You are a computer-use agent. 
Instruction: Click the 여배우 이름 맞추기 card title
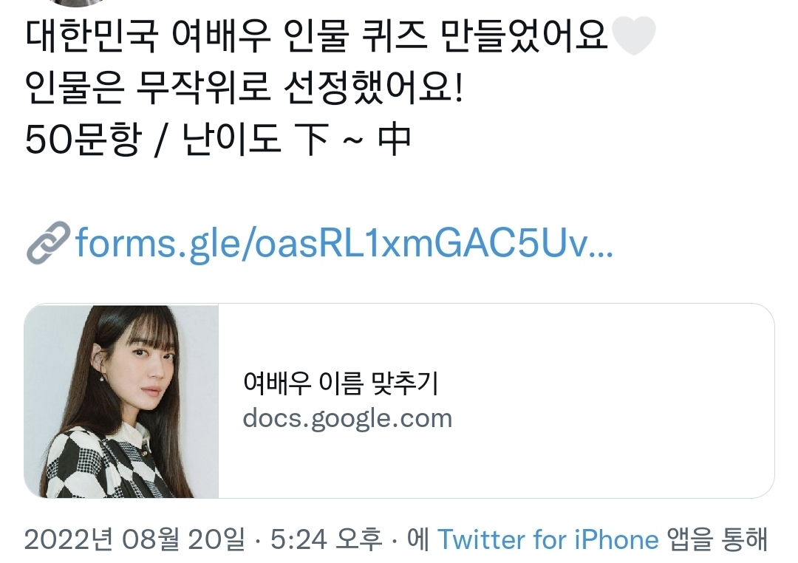pos(340,383)
